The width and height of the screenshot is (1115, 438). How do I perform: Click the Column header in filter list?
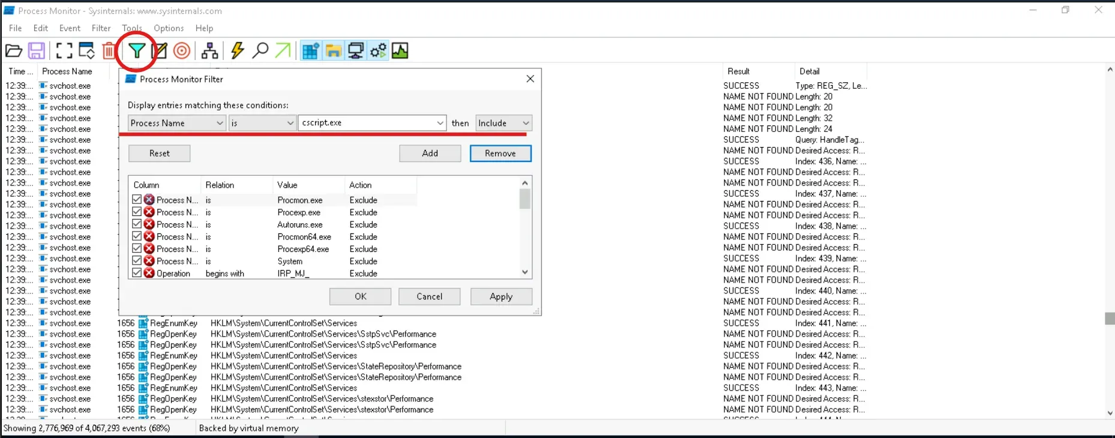click(164, 185)
